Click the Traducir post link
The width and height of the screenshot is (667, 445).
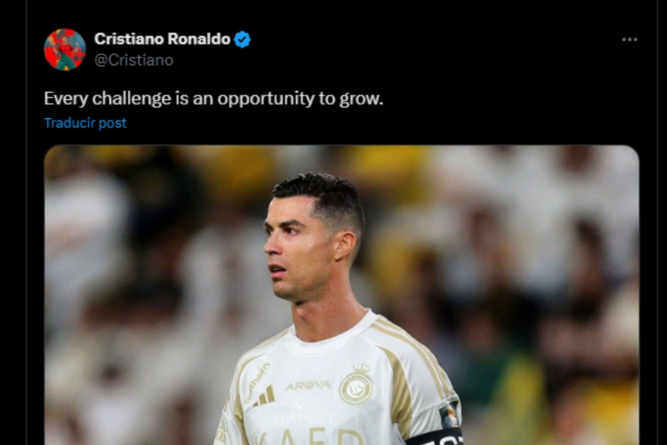(85, 123)
